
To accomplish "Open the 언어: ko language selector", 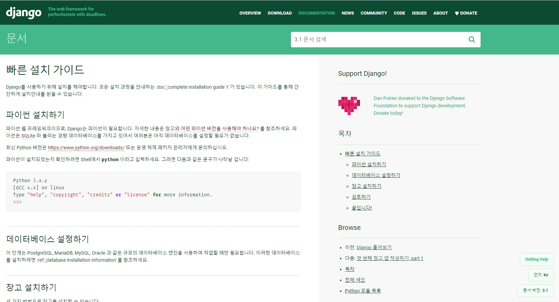I will 541,275.
